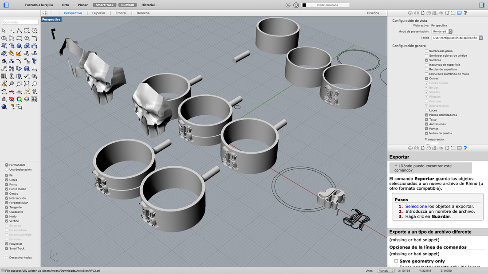Switch to the Derecha viewport tab

click(143, 13)
